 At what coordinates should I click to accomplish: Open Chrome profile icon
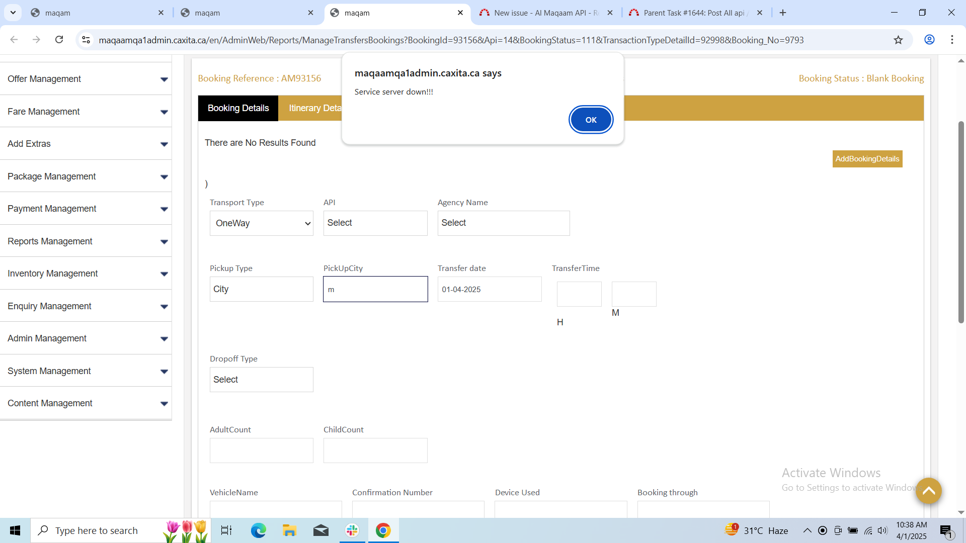[x=929, y=40]
